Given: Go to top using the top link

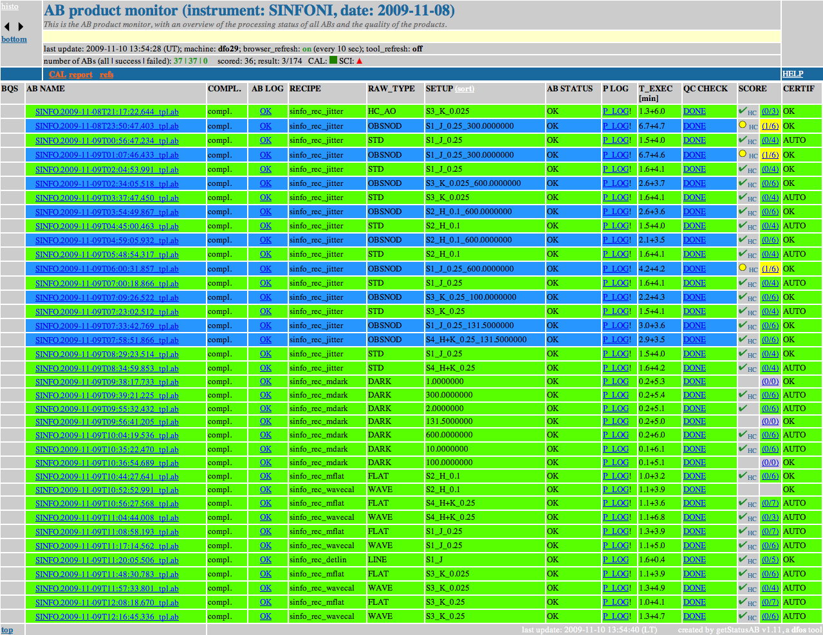Looking at the screenshot, I should (7, 630).
